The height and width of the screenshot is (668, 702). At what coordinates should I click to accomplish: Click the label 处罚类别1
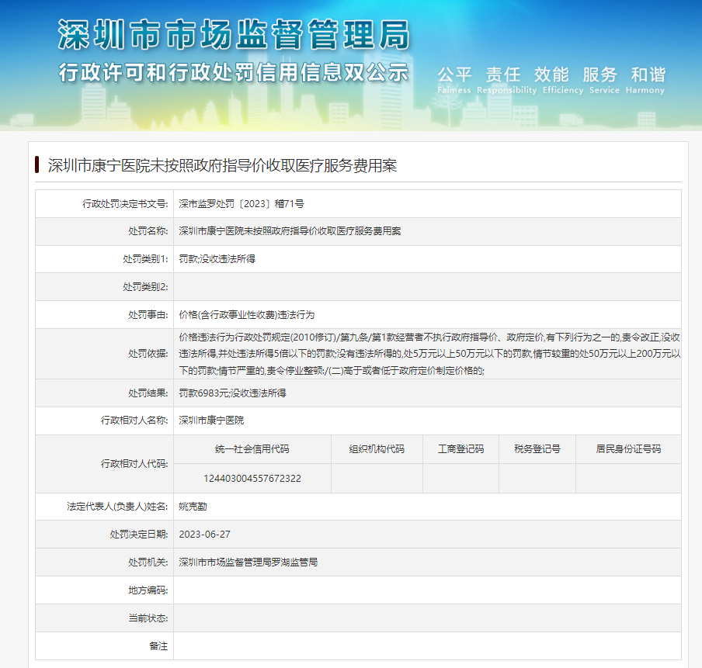pos(145,259)
